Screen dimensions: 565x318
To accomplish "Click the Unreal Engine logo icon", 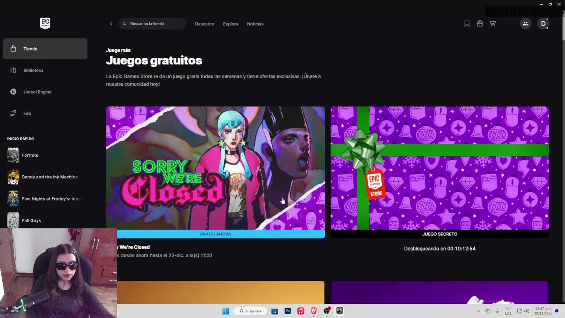I will point(13,92).
